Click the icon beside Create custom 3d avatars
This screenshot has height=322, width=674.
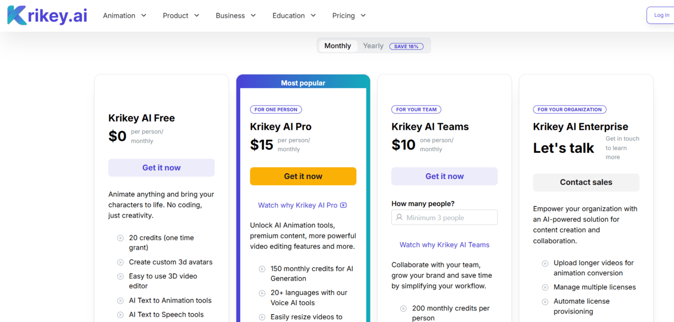click(x=121, y=262)
